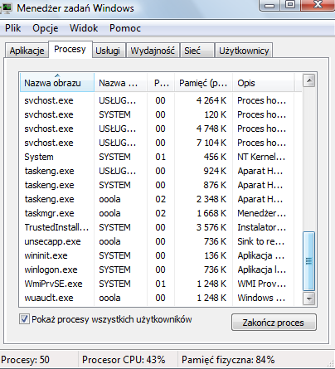The width and height of the screenshot is (335, 369).
Task: Click 'Menedżer...' description cell
Action: pos(261,213)
